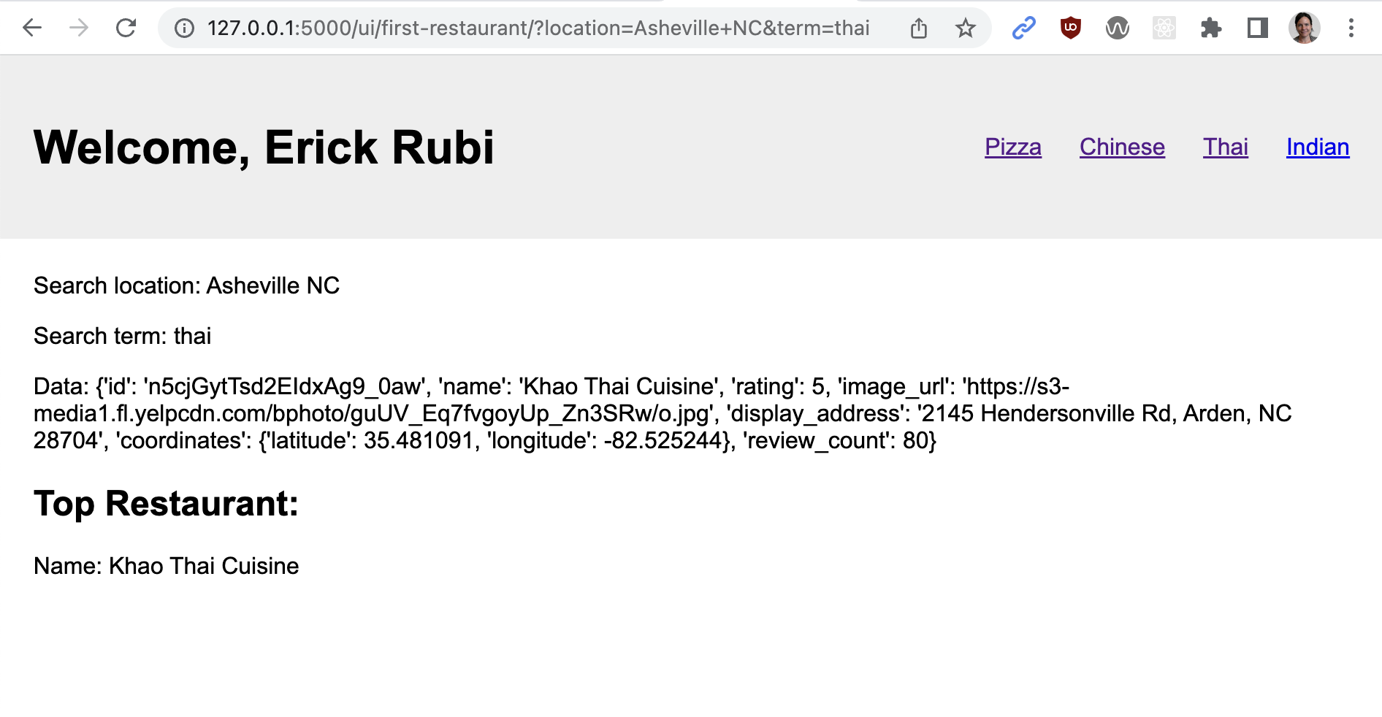Viewport: 1382px width, 717px height.
Task: Click the Welcome, Erick Rubi heading
Action: (264, 147)
